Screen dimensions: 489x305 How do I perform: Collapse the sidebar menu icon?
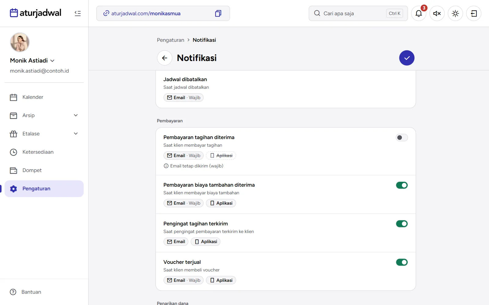tap(78, 13)
